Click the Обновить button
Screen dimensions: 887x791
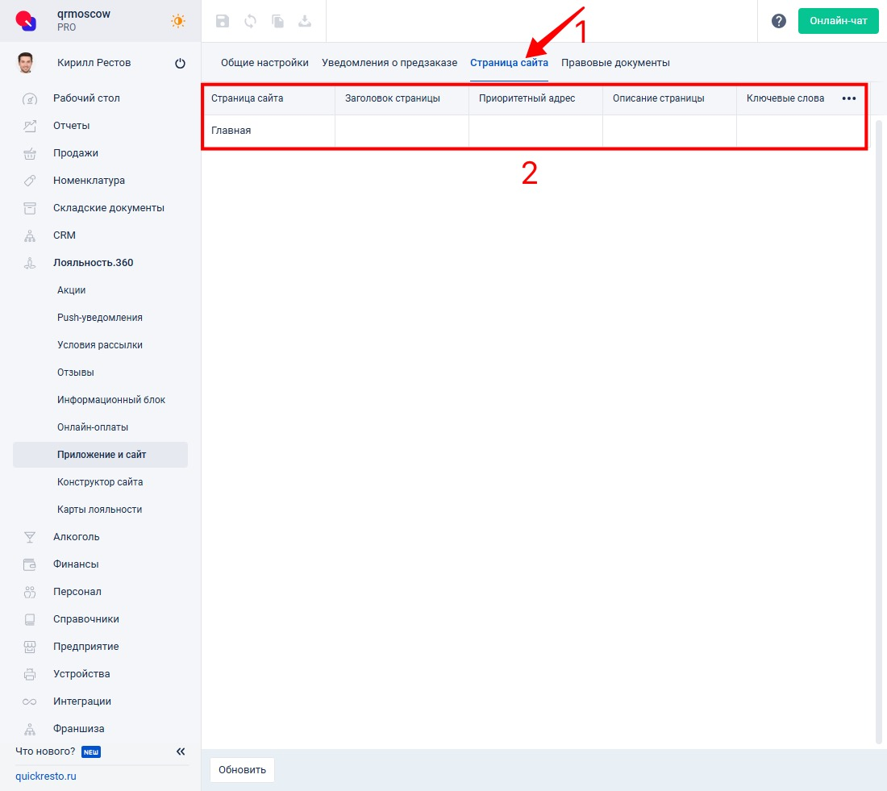point(242,770)
